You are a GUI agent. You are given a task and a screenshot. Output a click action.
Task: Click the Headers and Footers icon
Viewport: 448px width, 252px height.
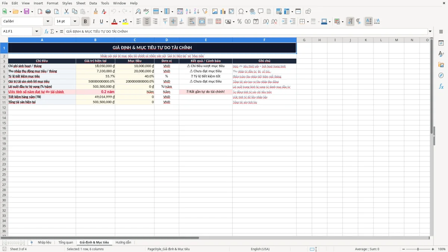(269, 12)
